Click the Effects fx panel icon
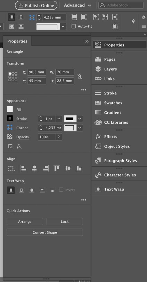 (x=98, y=137)
